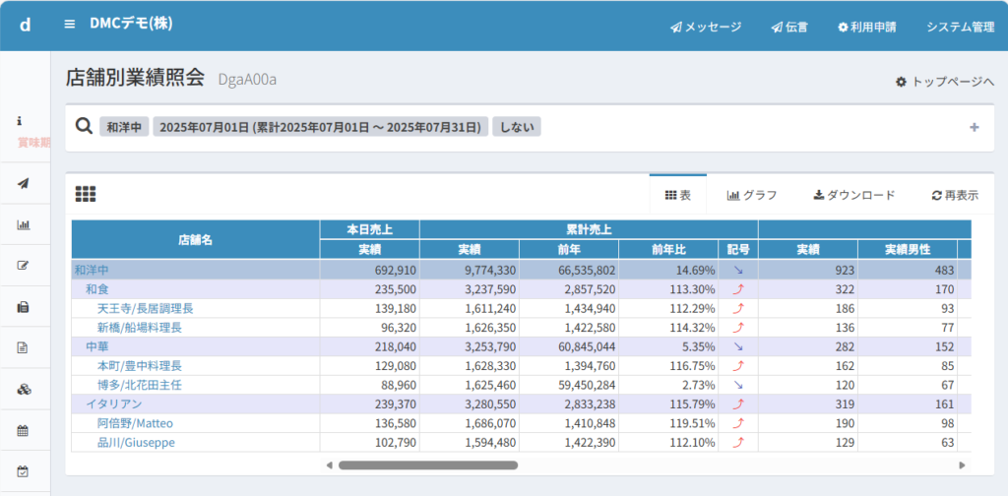Click the search magnifier icon
Screen dimensions: 1008x496
pos(84,127)
